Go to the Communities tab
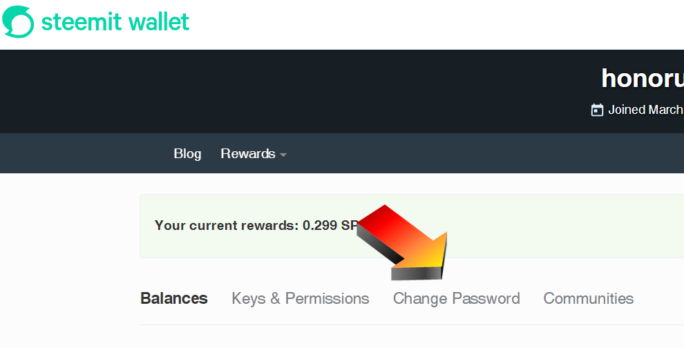The height and width of the screenshot is (348, 684). tap(589, 298)
